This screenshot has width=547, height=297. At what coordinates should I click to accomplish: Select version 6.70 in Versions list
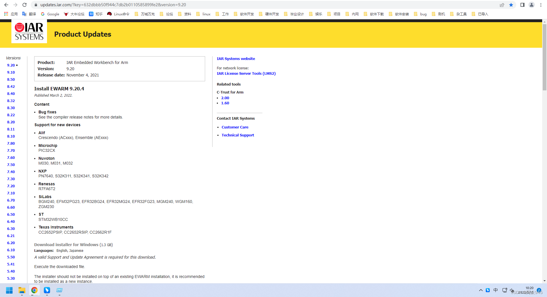click(11, 200)
